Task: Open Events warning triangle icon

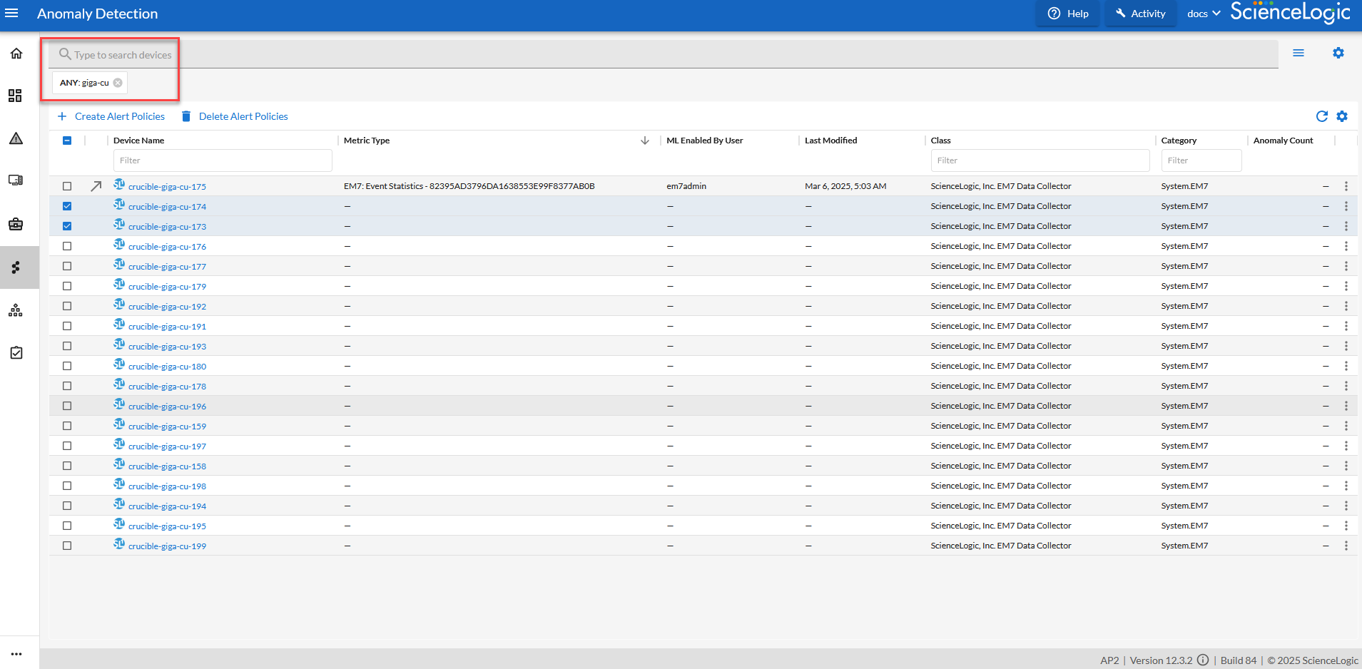Action: pyautogui.click(x=16, y=138)
